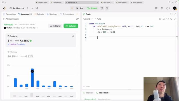Open browser sidebar dropdown arrow
The width and height of the screenshot is (179, 101).
[x=5, y=3]
